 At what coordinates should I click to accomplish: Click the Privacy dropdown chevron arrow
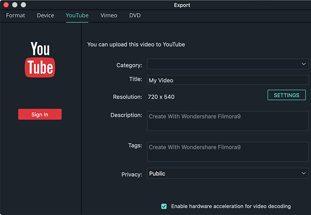click(x=304, y=173)
